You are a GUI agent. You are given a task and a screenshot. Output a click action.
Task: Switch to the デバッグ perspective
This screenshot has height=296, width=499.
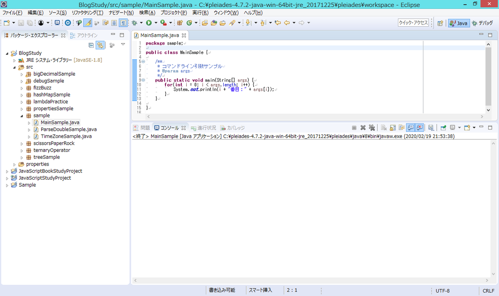tap(483, 23)
